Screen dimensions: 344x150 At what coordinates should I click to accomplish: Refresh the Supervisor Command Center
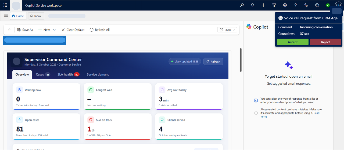213,62
